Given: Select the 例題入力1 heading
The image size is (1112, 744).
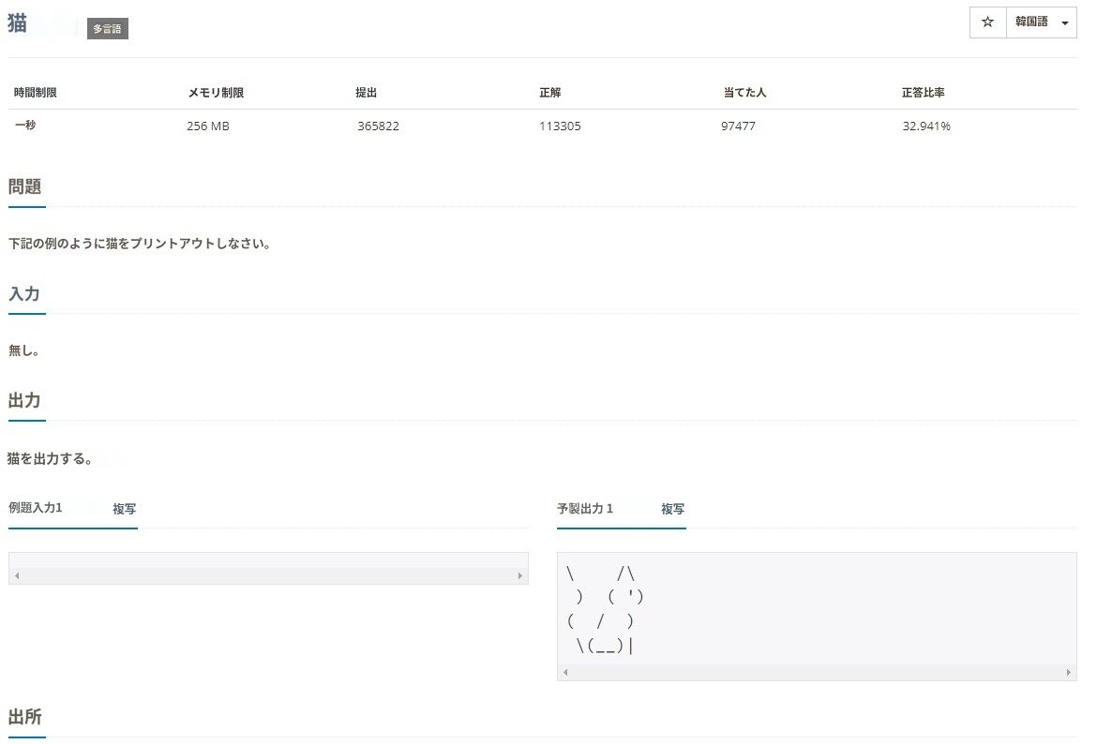Looking at the screenshot, I should [x=36, y=508].
